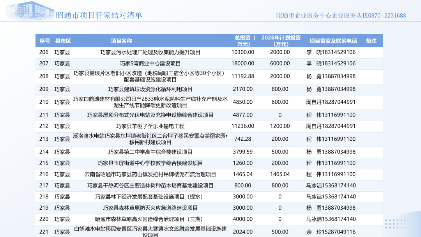Click 巧家县堂琅片区老旧小区改造 project name

click(150, 76)
